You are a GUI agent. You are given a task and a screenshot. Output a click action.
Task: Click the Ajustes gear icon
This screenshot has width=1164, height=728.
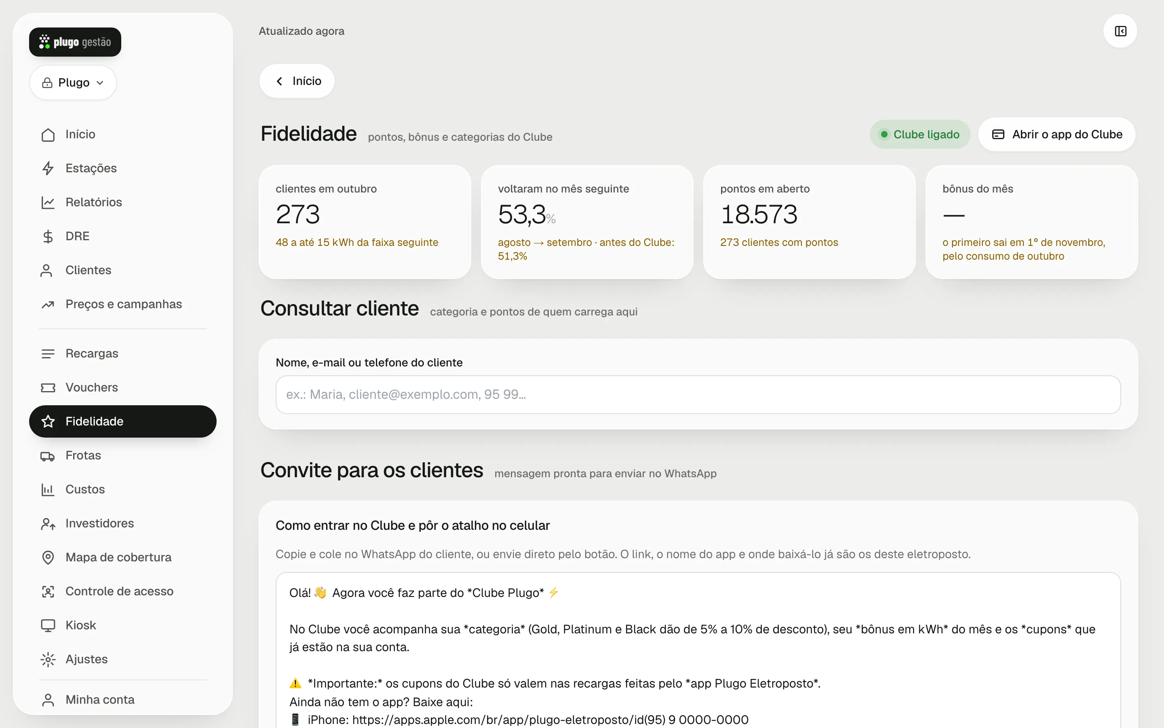[48, 660]
